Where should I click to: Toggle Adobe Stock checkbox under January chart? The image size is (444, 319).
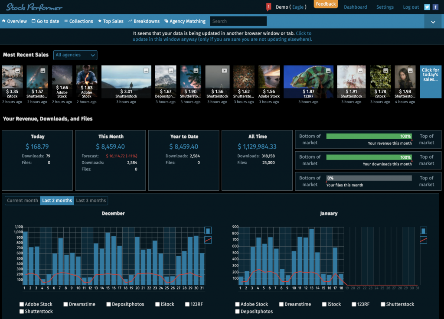(237, 304)
